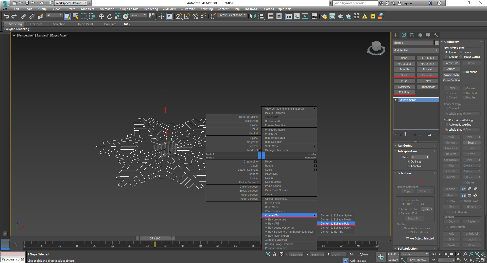Click Go to Start playback button

pyautogui.click(x=434, y=254)
